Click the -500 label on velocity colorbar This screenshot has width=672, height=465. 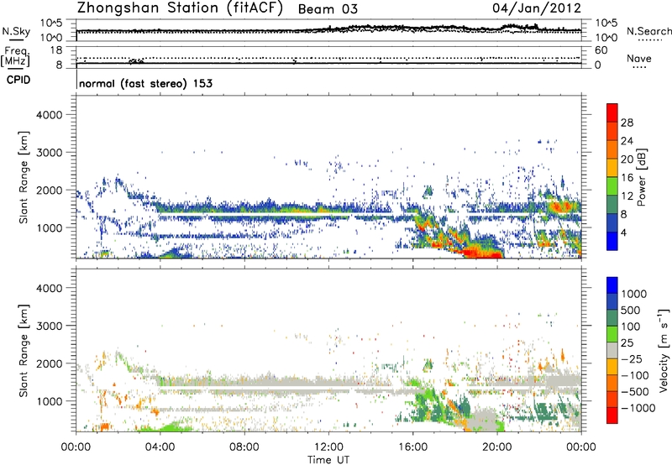635,392
